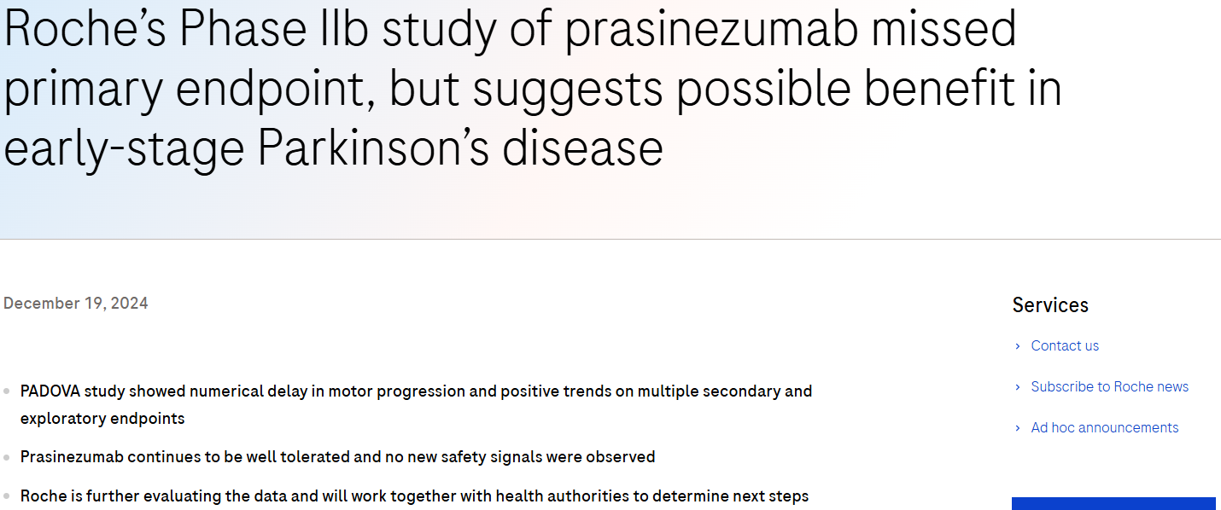Open the Contact us link
This screenshot has width=1221, height=510.
point(1065,346)
